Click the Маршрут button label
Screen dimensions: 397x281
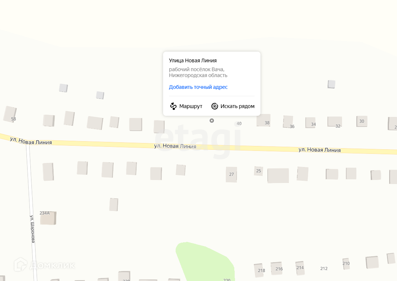pos(191,106)
